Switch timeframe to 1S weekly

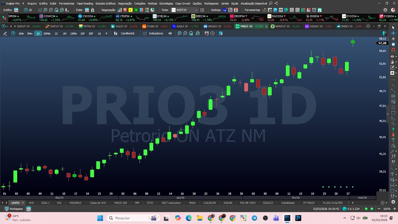[56, 33]
